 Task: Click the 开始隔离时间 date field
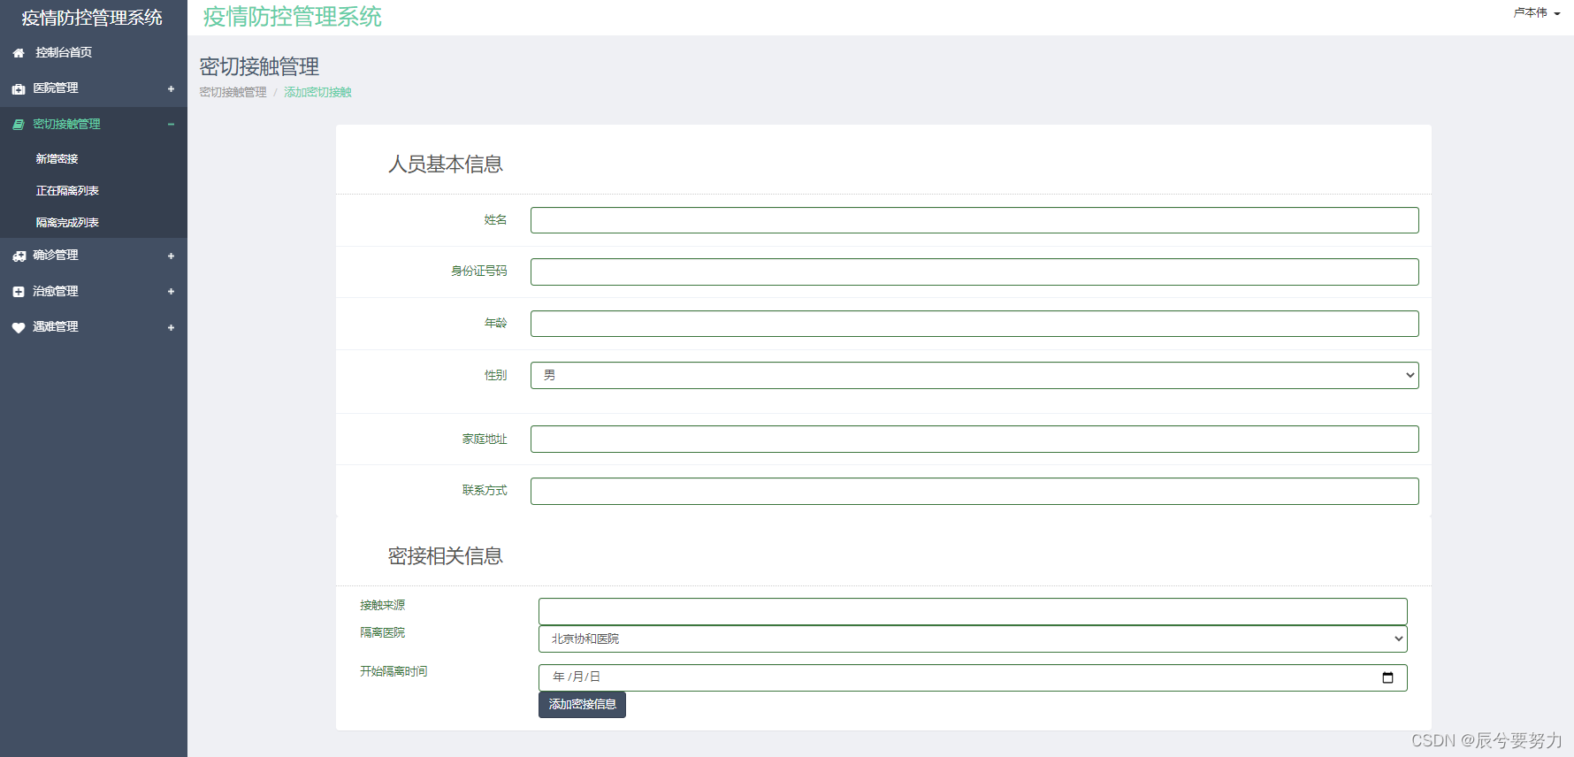coord(973,677)
